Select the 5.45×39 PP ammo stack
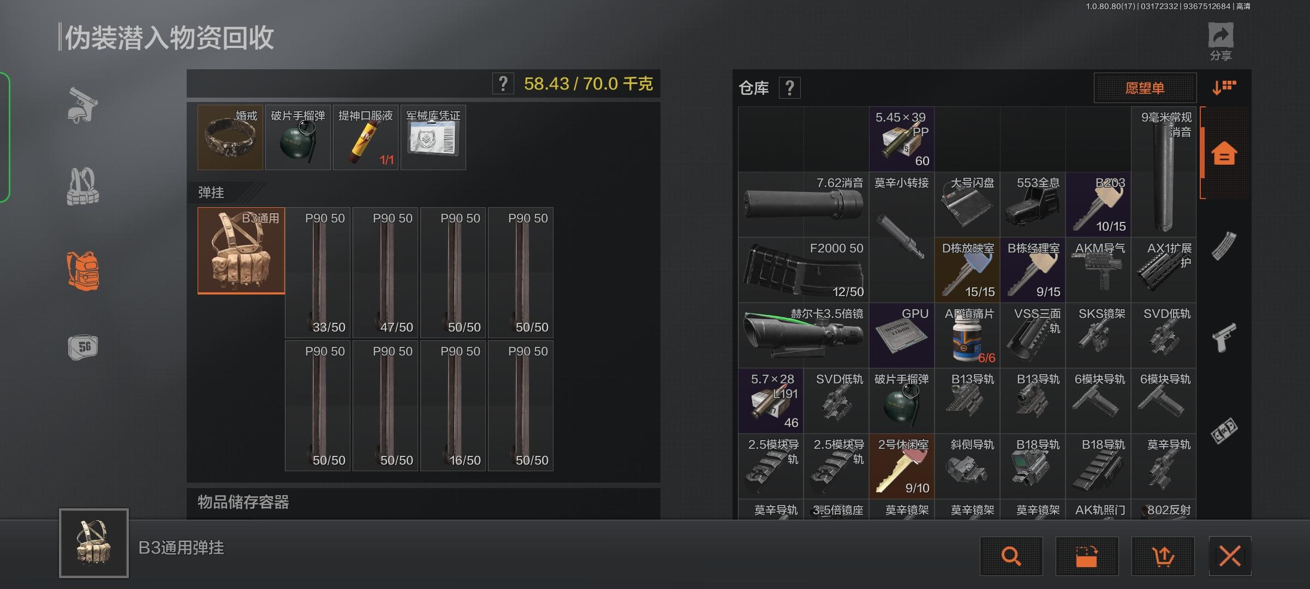1310x589 pixels. pos(902,140)
